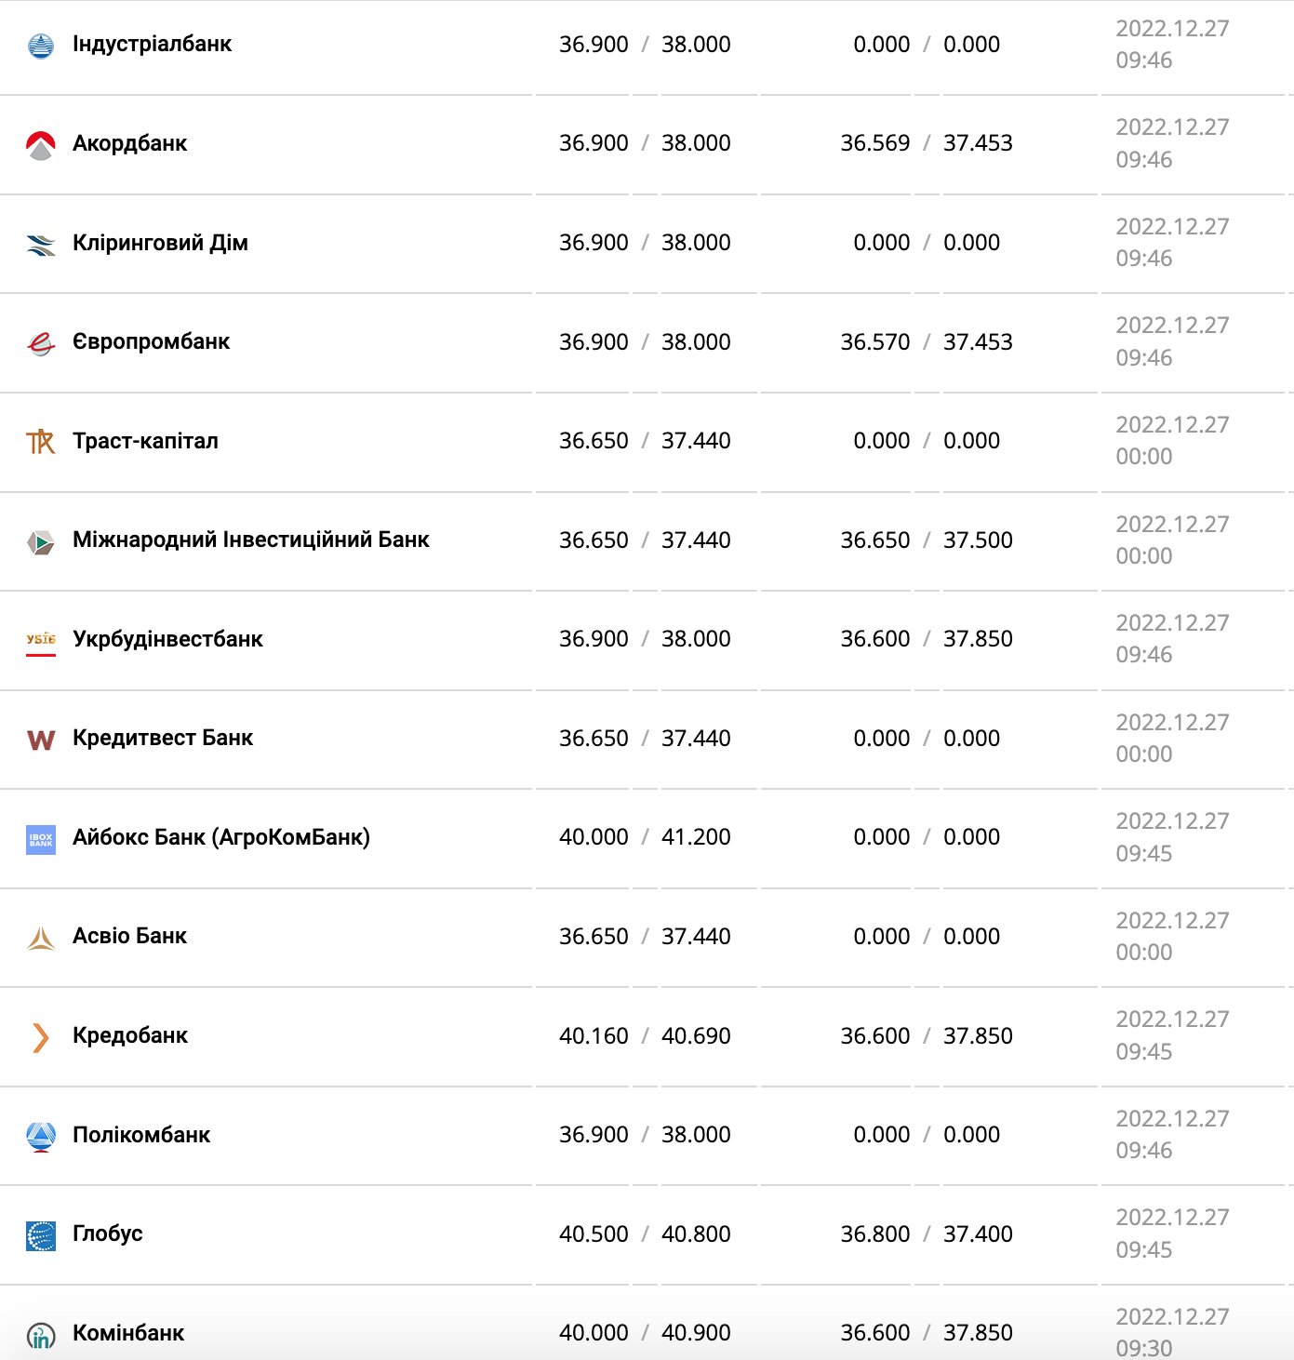This screenshot has height=1360, width=1294.
Task: Click Глобус cash rate 40.500
Action: point(594,1234)
